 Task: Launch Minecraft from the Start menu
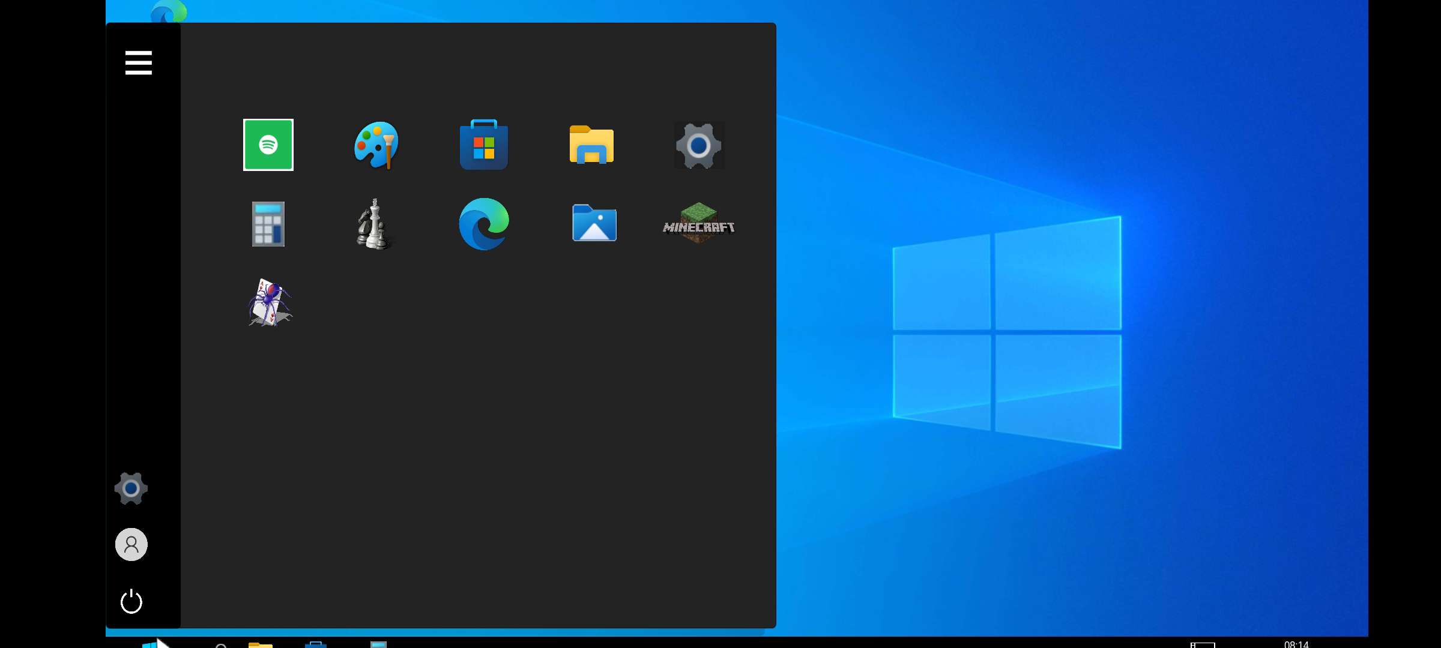698,224
